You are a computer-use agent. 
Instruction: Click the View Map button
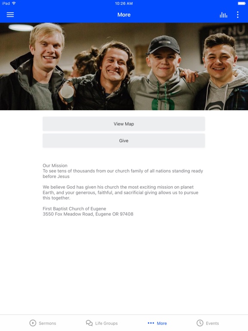124,124
